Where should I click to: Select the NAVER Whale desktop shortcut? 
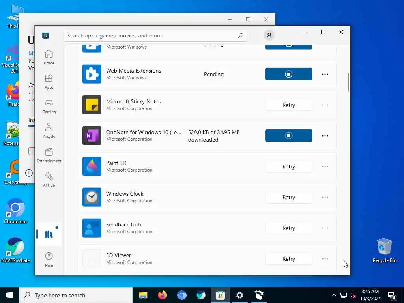(15, 250)
